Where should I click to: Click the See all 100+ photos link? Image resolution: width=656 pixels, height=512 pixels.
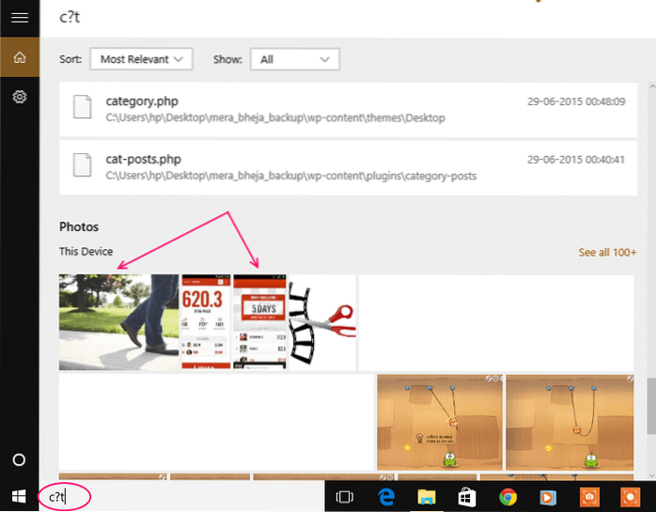tap(607, 253)
